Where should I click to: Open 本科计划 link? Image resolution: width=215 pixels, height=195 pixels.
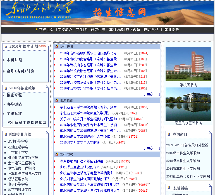pos(15,60)
